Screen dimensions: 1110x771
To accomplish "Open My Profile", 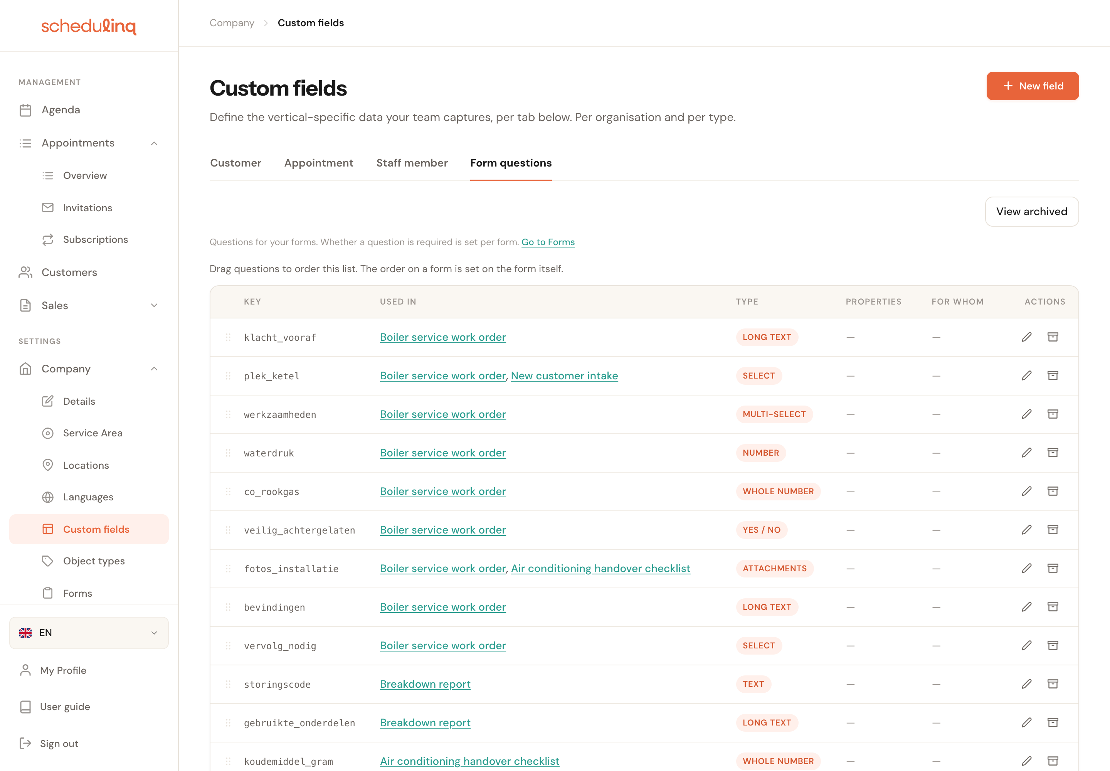I will (89, 670).
